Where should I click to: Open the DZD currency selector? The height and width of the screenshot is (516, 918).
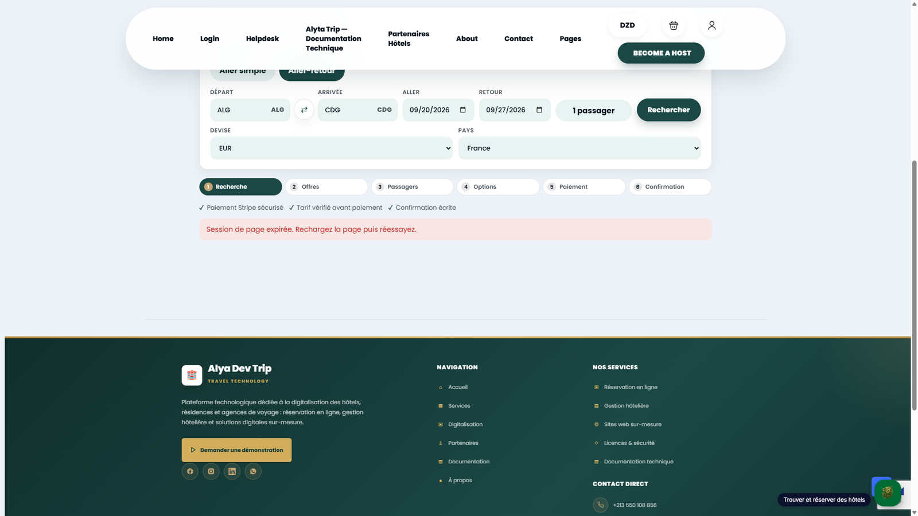[x=627, y=25]
